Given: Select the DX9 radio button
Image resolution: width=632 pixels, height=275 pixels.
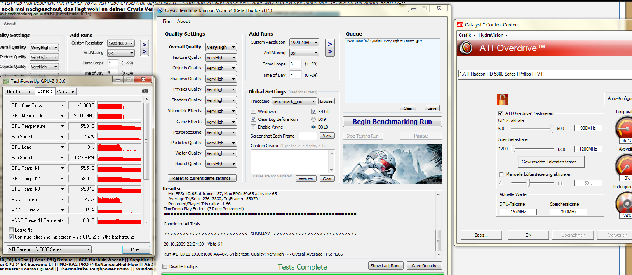Looking at the screenshot, I should (313, 119).
